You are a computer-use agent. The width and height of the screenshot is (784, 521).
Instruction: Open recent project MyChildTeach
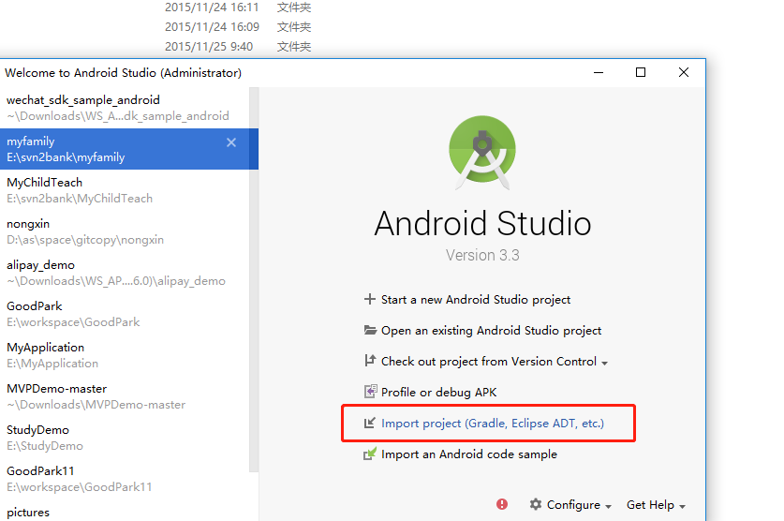coord(125,190)
